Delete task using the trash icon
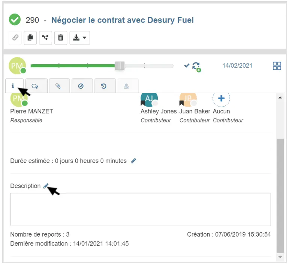289x264 pixels. pos(60,38)
